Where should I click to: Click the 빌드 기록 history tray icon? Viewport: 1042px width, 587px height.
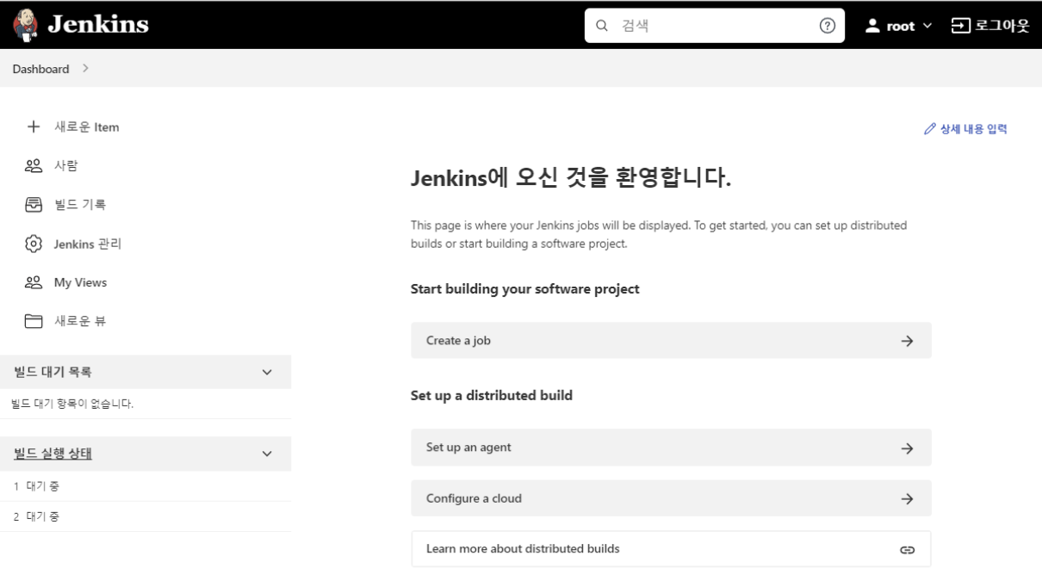pyautogui.click(x=34, y=204)
